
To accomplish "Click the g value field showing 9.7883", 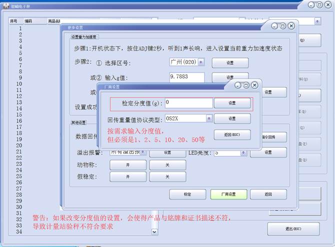I will coord(187,77).
